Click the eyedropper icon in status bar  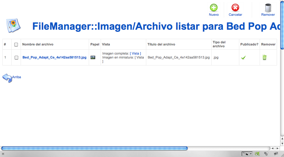(245, 154)
